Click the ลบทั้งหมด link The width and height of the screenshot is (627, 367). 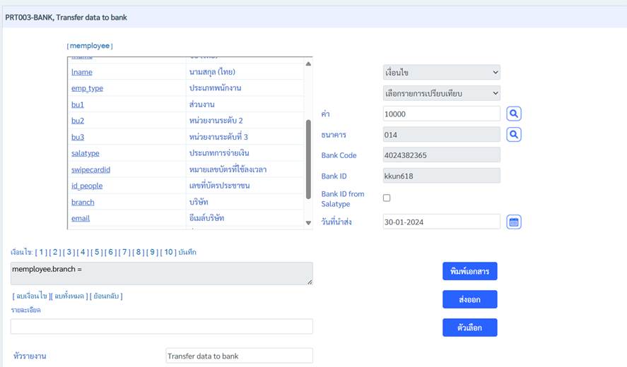coord(69,296)
